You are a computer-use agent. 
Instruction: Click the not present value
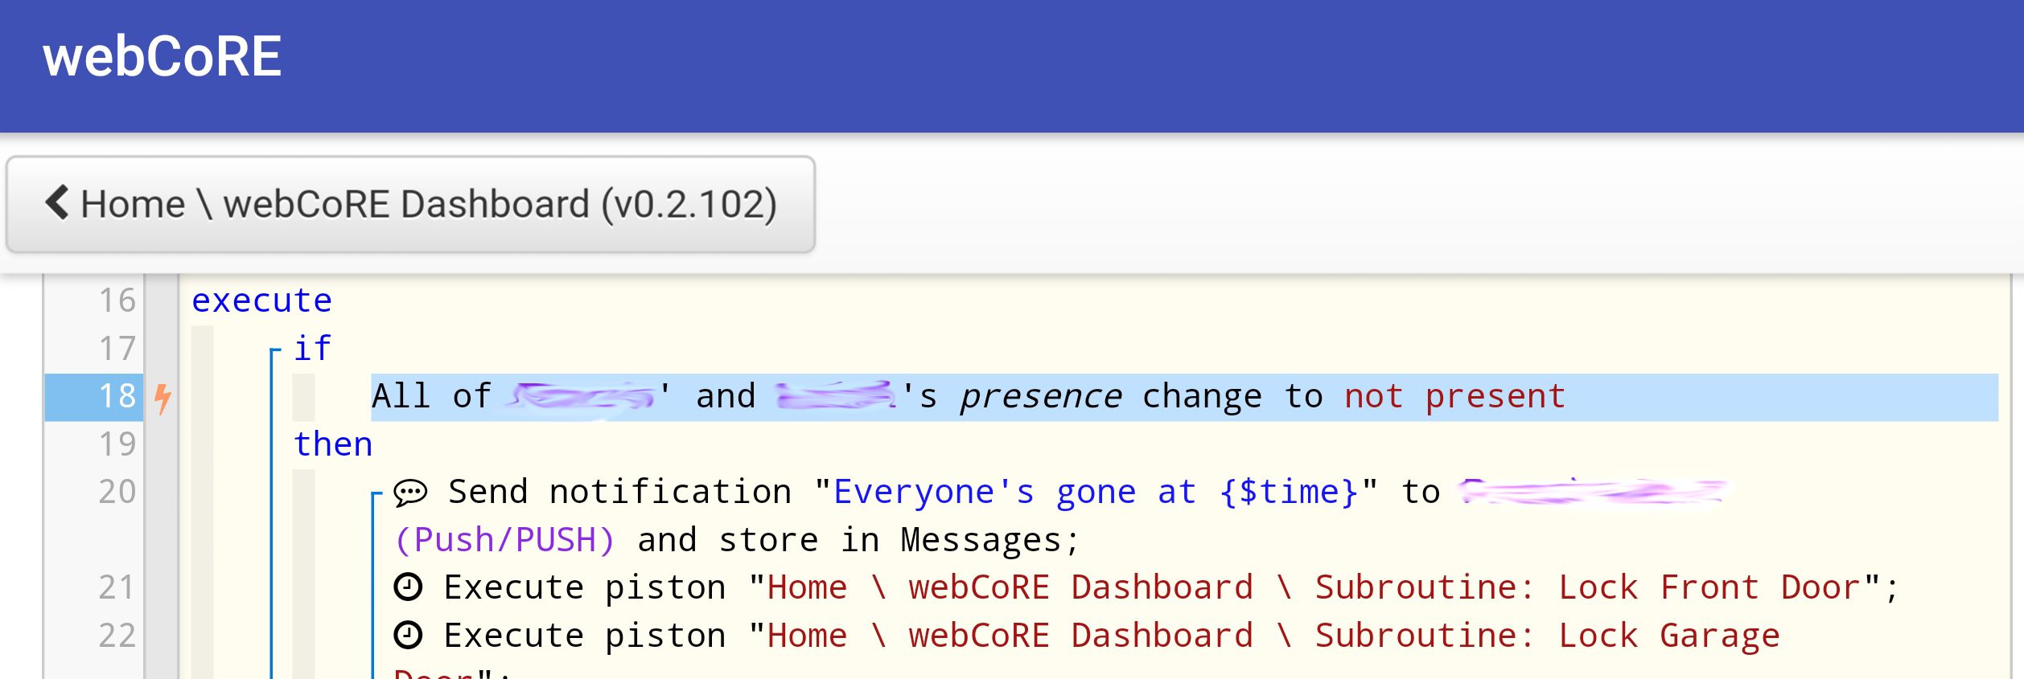pyautogui.click(x=1454, y=396)
